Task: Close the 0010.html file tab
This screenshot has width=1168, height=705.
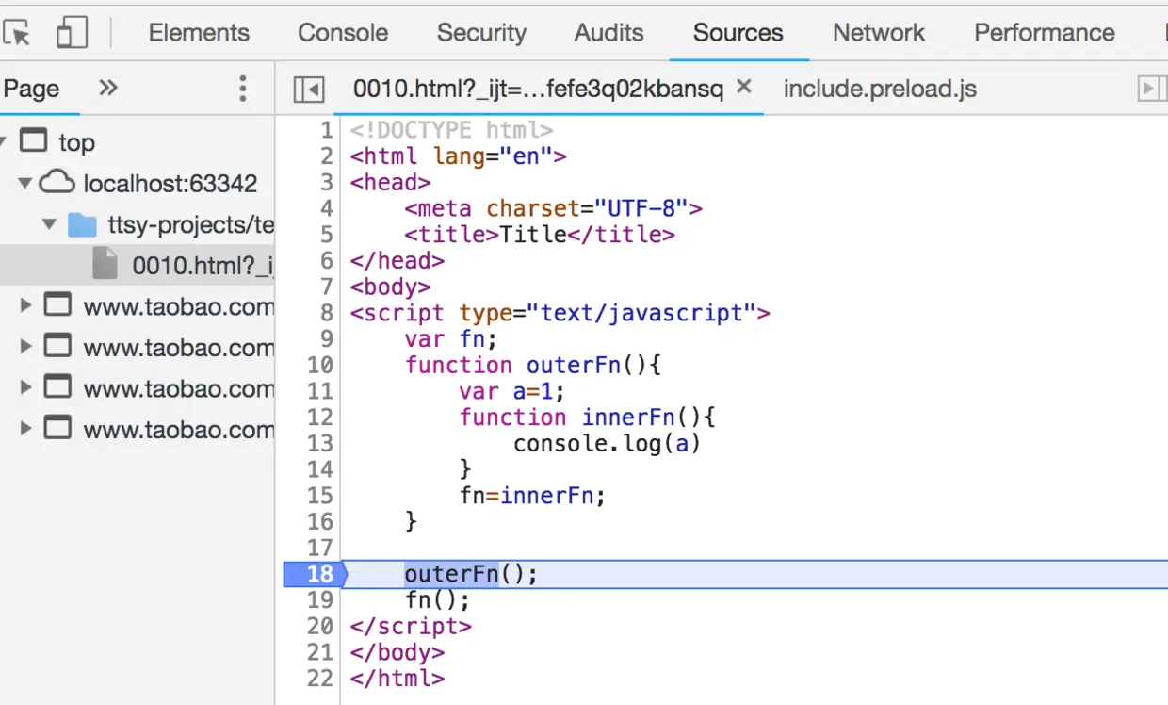Action: tap(744, 88)
